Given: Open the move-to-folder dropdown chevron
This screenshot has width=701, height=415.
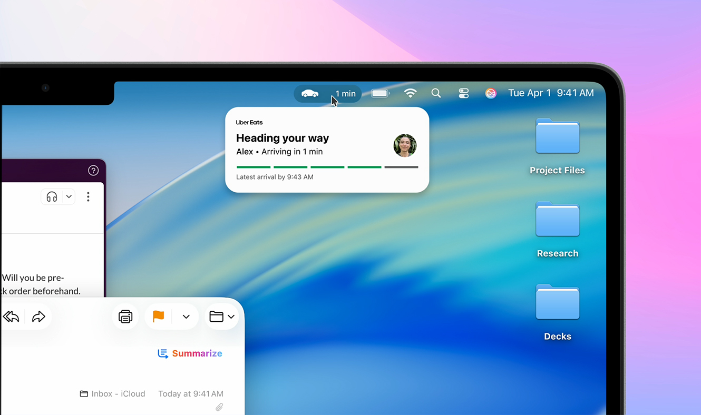Looking at the screenshot, I should (x=231, y=317).
